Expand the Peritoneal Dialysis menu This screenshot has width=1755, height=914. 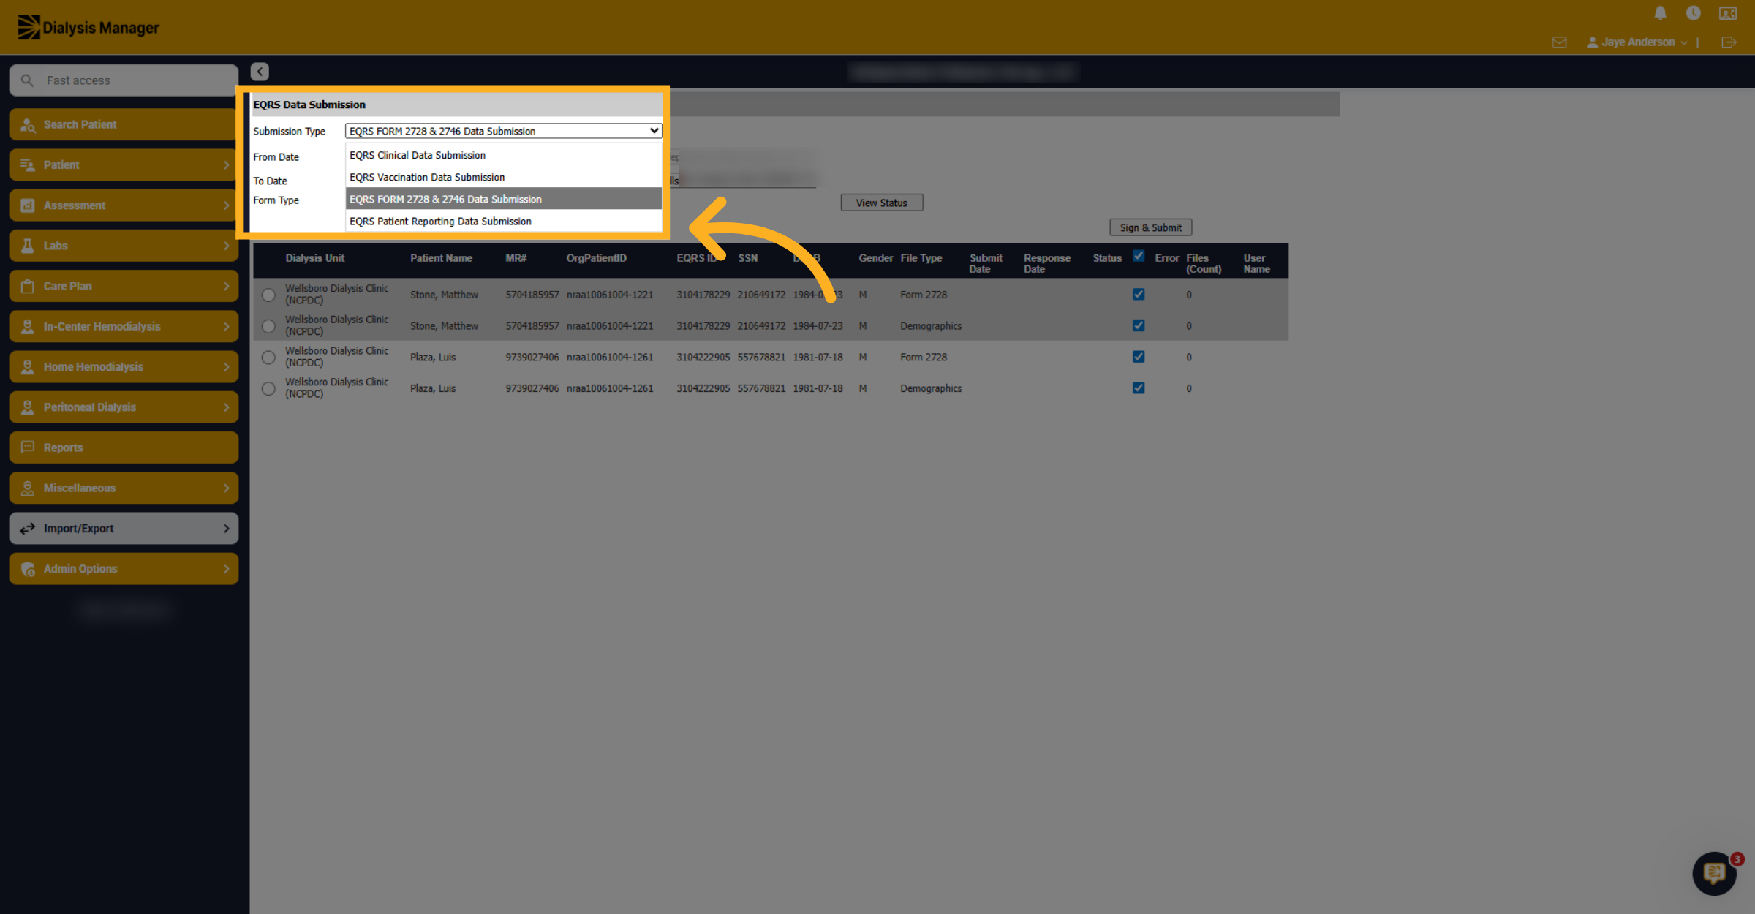pyautogui.click(x=124, y=407)
